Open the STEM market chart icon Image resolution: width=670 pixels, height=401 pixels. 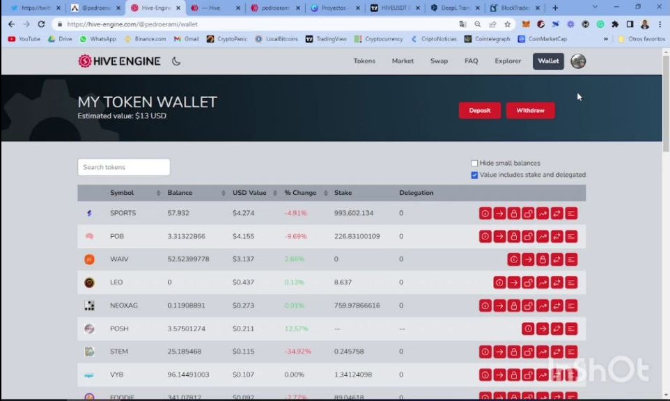pos(543,352)
